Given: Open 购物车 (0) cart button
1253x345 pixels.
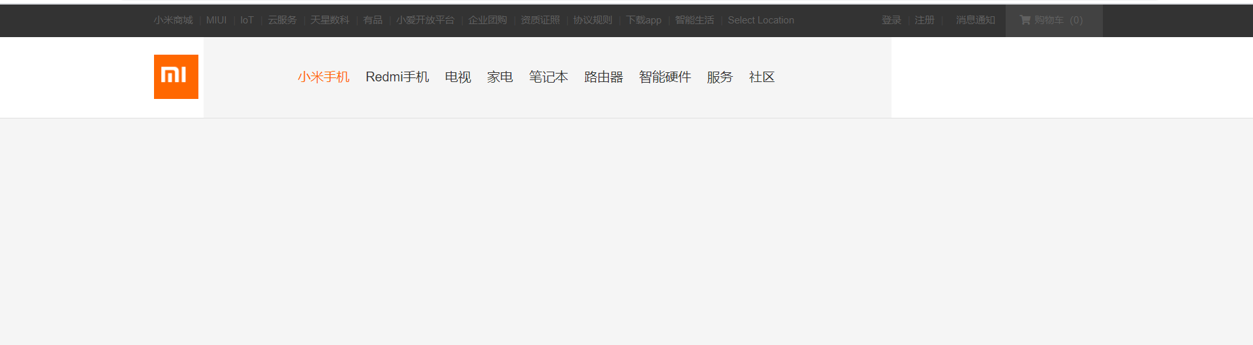Looking at the screenshot, I should pyautogui.click(x=1054, y=20).
